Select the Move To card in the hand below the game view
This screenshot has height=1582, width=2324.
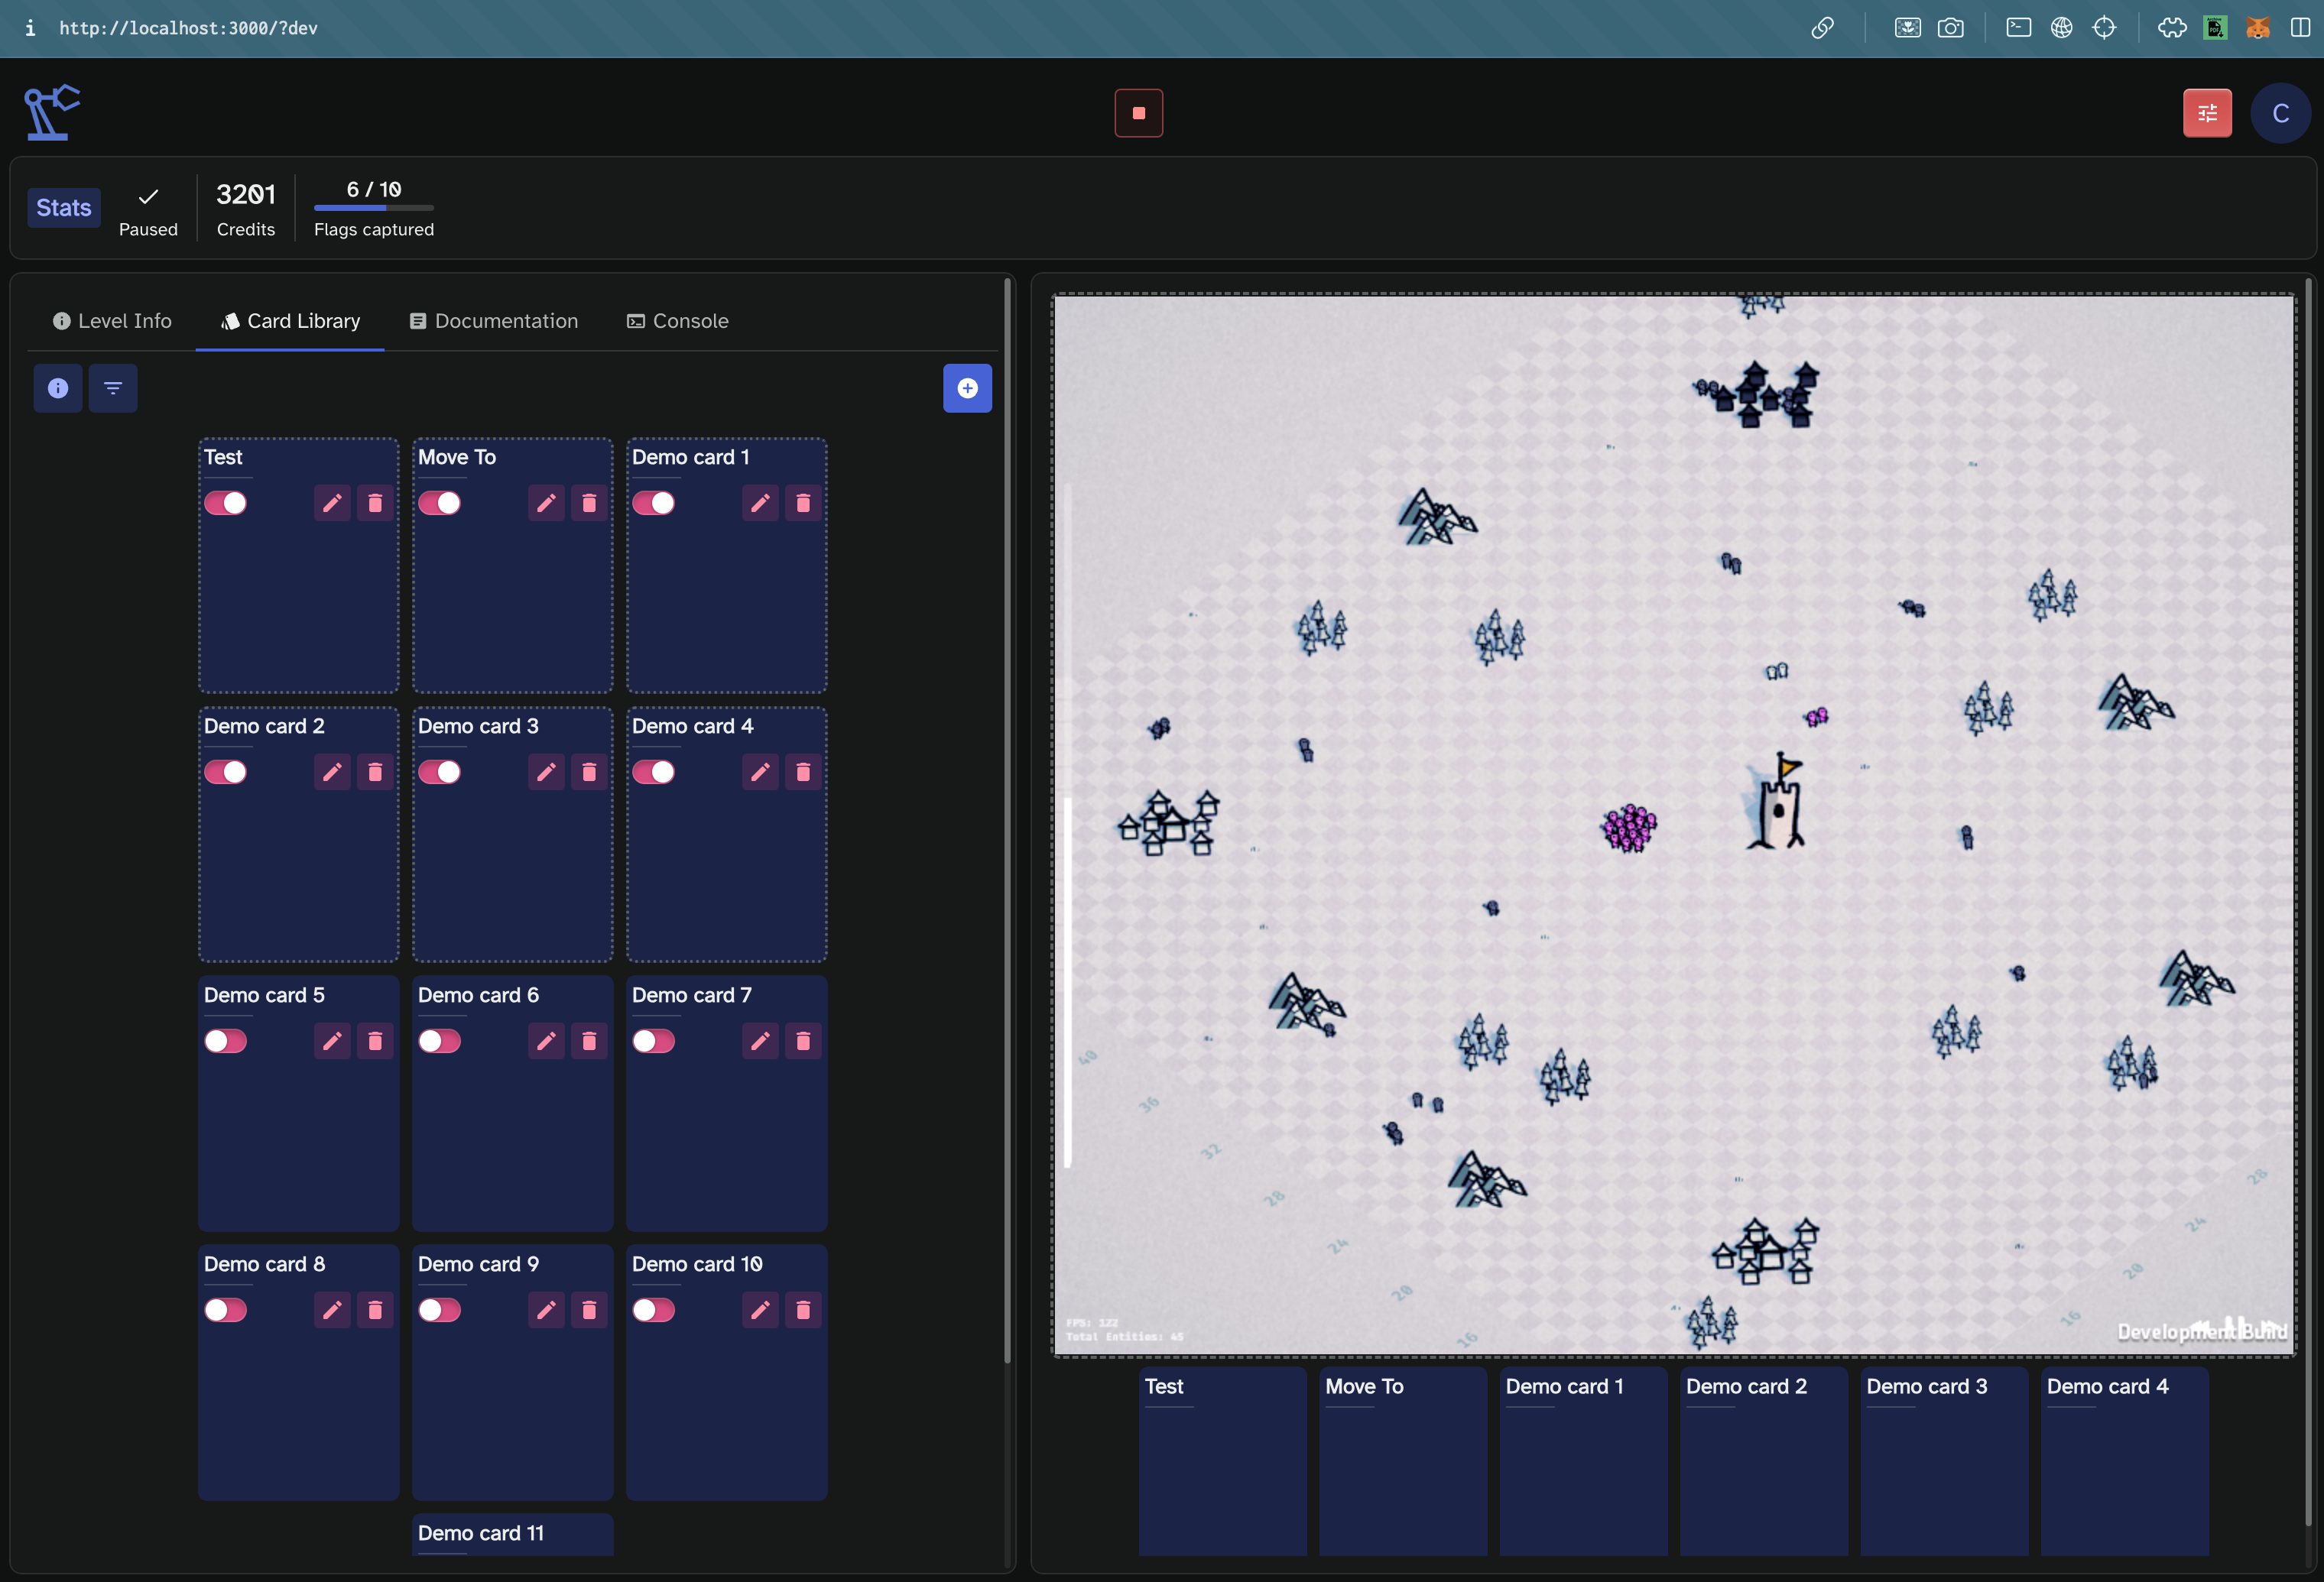[x=1403, y=1462]
